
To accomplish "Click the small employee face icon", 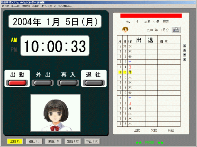I will [125, 29].
